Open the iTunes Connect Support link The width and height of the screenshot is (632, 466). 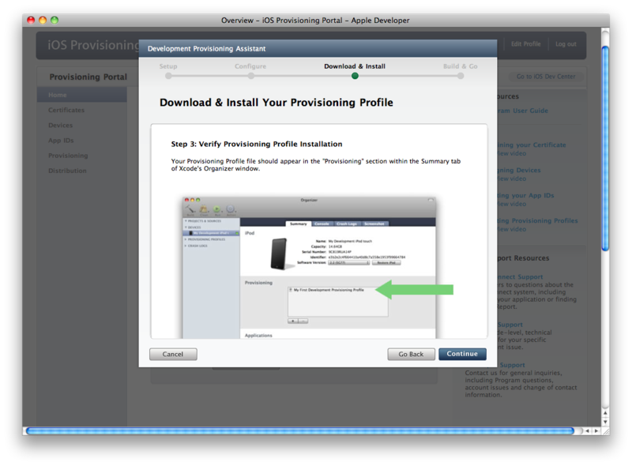520,277
